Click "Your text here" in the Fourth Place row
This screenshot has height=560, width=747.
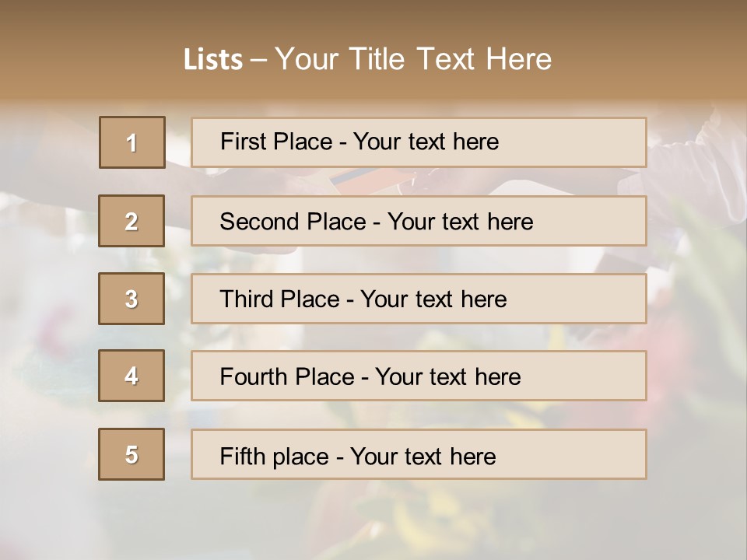[447, 377]
